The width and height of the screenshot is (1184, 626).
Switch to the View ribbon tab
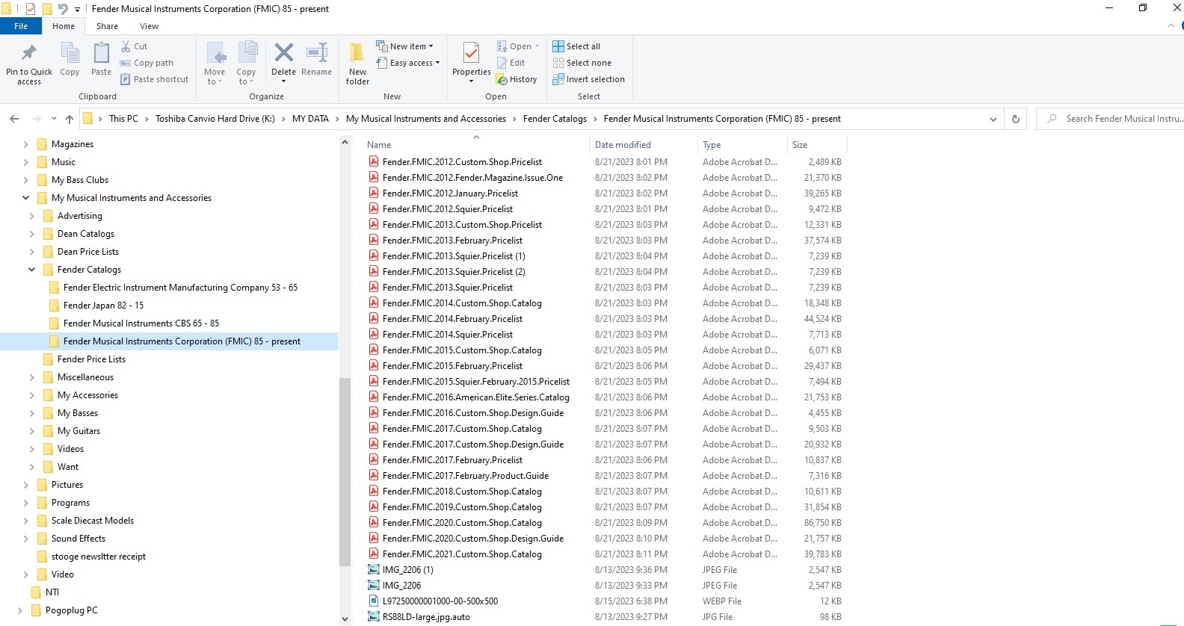pyautogui.click(x=149, y=26)
